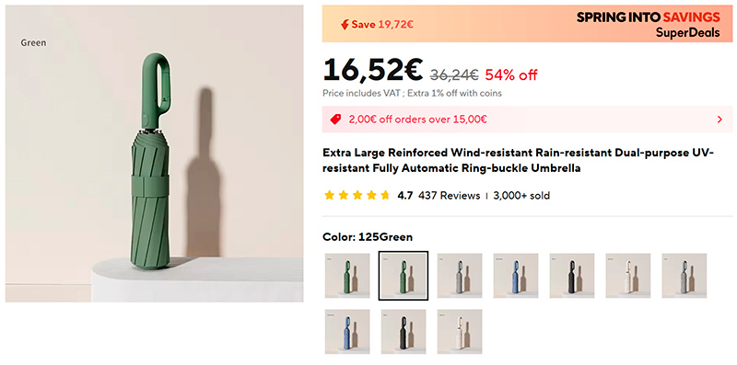Click the umbrella product title text
This screenshot has height=365, width=737.
519,161
